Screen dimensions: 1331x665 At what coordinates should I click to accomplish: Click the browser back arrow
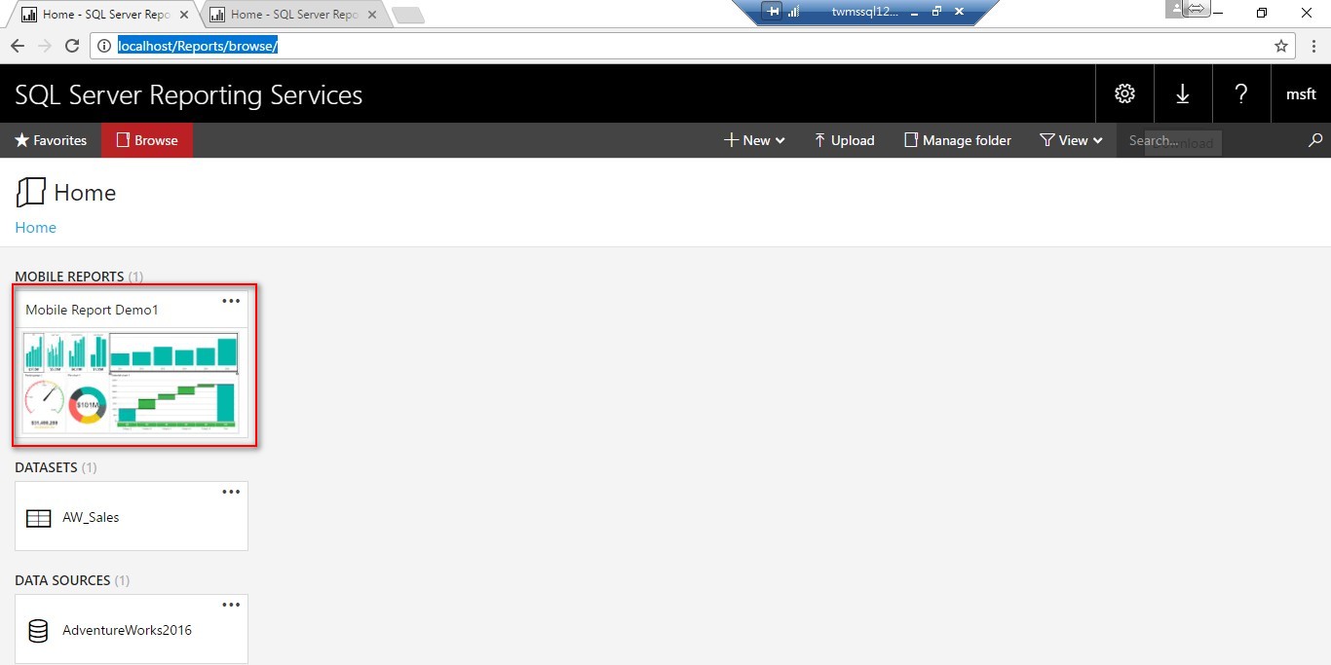click(18, 46)
